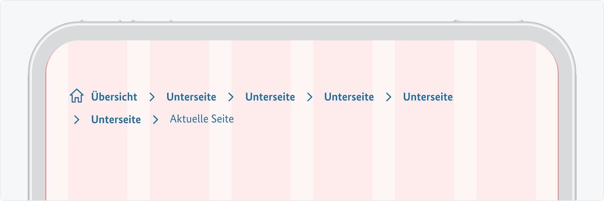604x201 pixels.
Task: Open the Übersicht breadcrumb link
Action: [114, 97]
